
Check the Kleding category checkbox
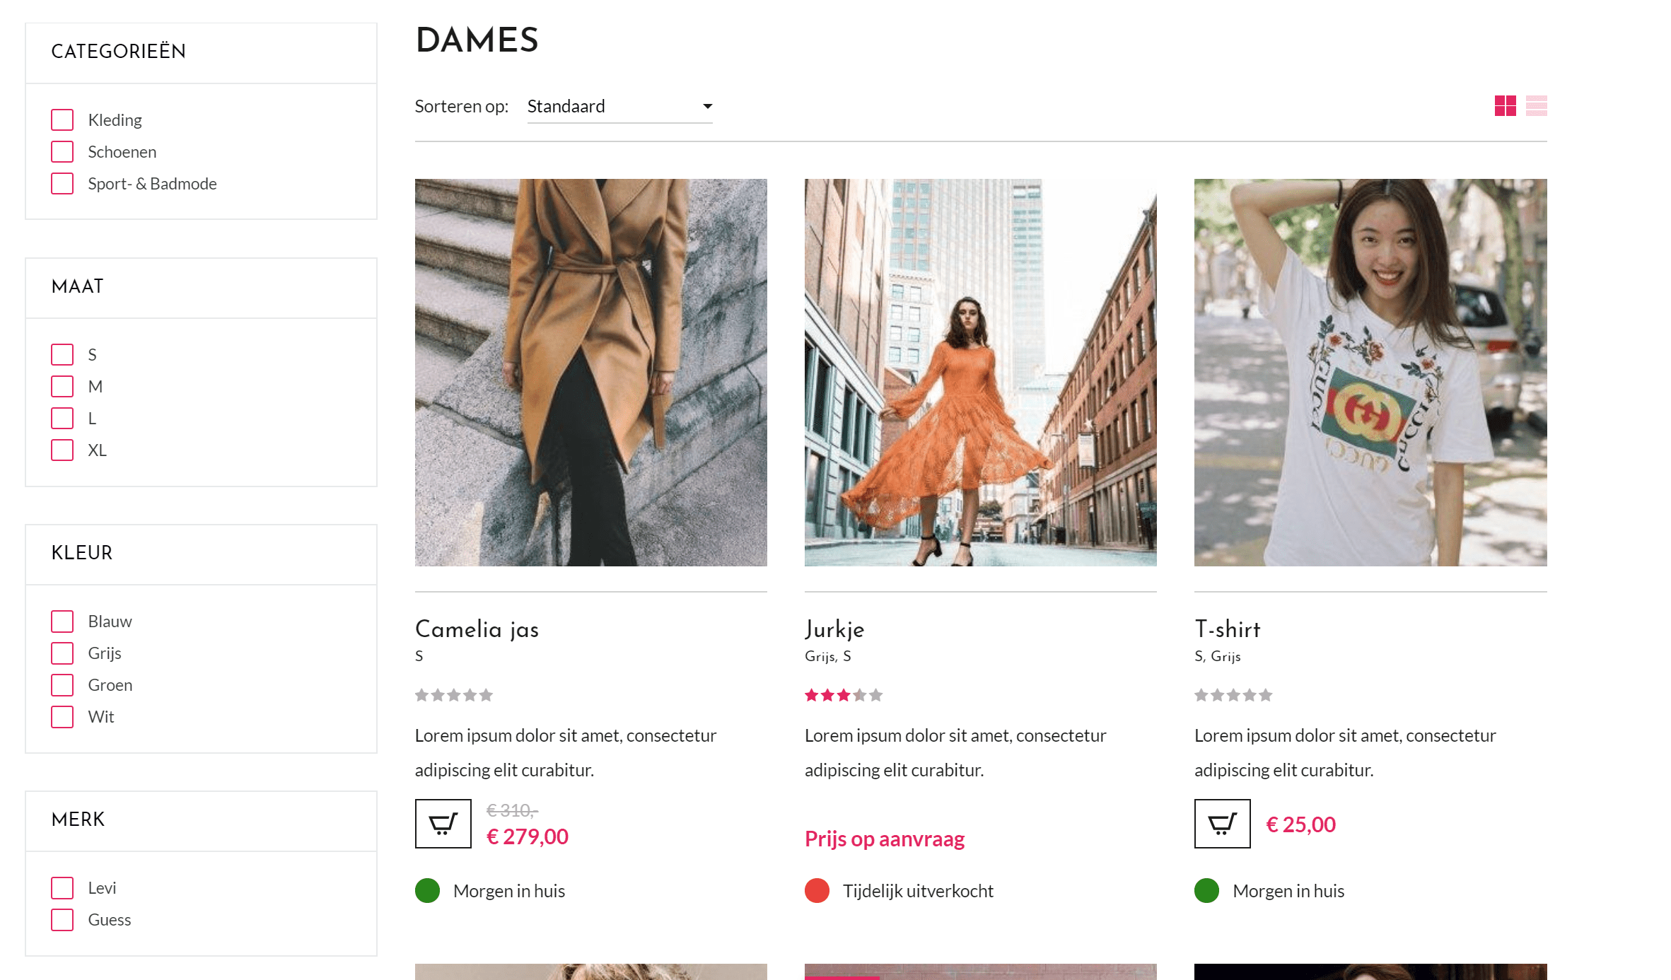click(62, 120)
